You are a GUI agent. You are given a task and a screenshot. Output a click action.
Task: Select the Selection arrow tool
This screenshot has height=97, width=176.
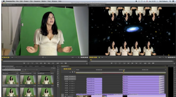(x=58, y=68)
